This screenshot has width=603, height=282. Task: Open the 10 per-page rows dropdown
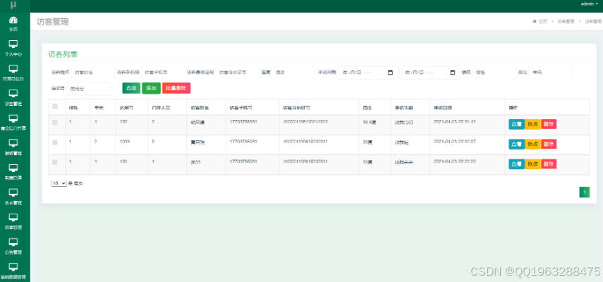[59, 183]
